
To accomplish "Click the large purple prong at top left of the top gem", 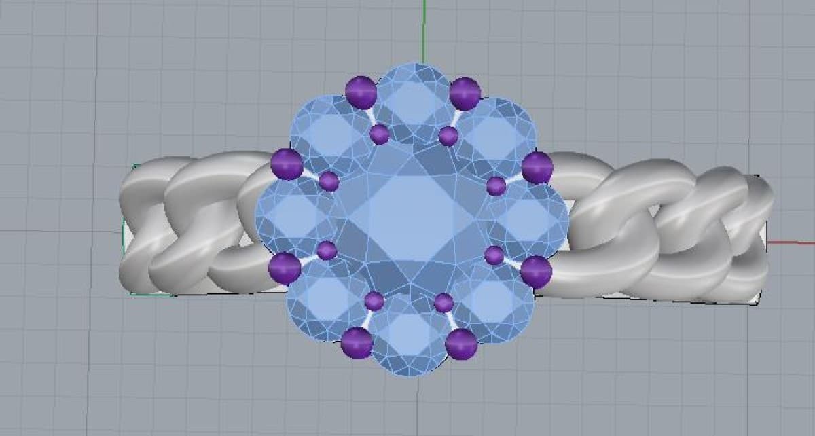I will click(361, 92).
